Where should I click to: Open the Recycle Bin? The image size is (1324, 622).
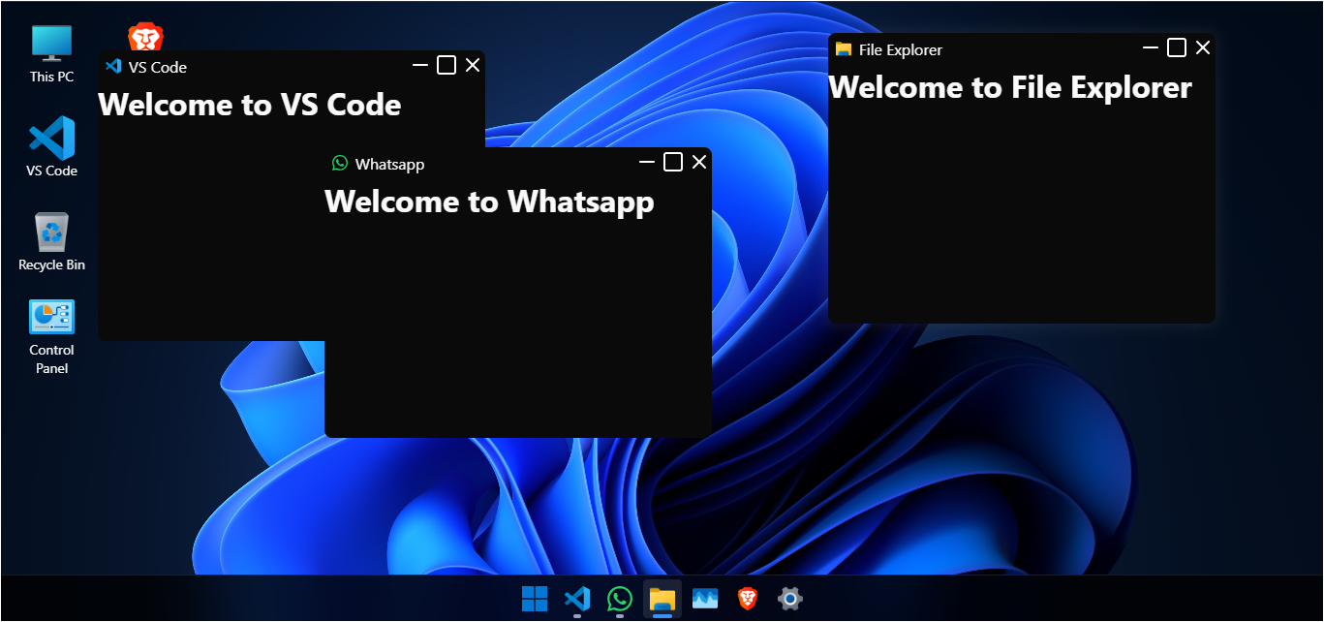pos(51,242)
